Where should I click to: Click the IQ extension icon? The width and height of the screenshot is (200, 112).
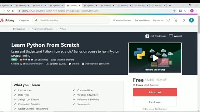[185, 11]
